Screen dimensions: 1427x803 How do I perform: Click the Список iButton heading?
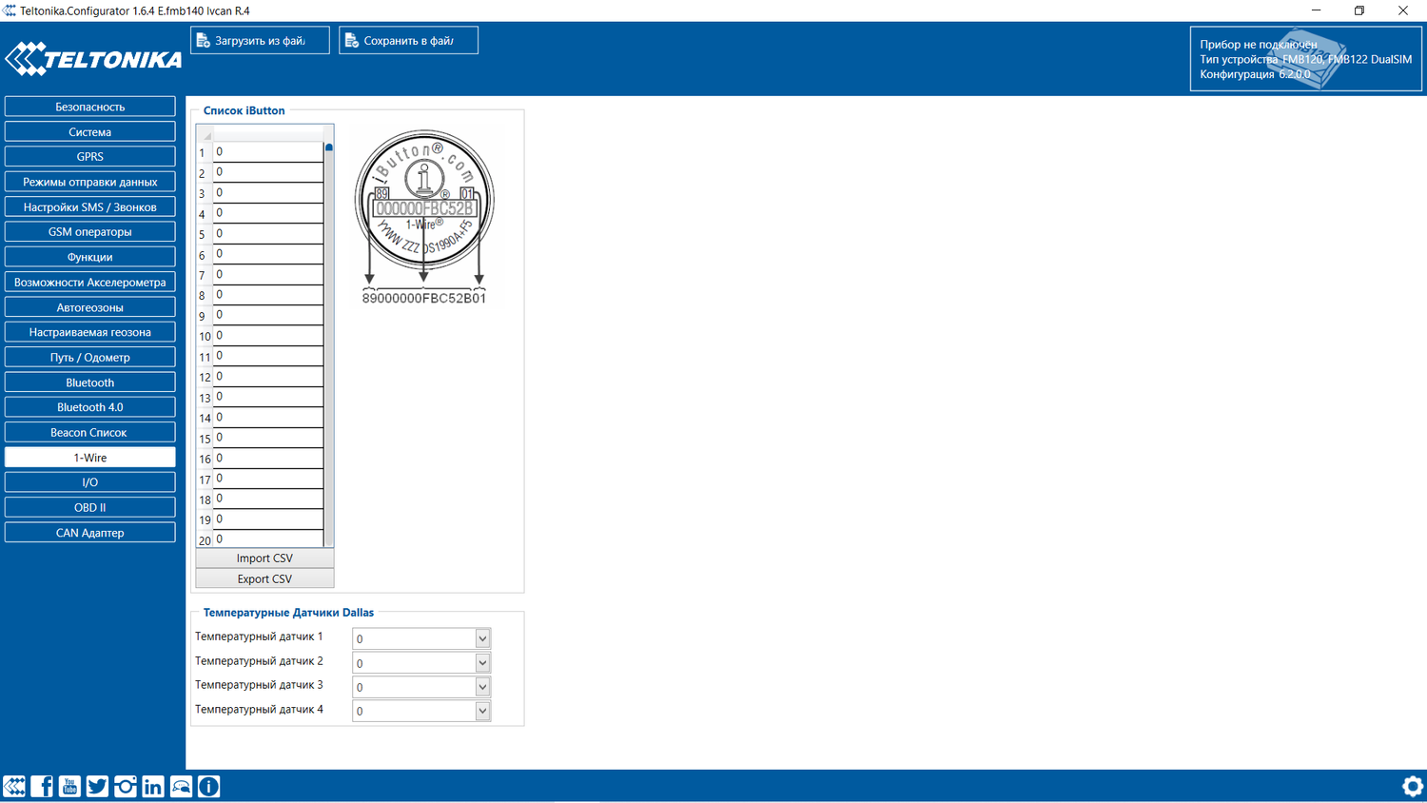click(x=244, y=110)
